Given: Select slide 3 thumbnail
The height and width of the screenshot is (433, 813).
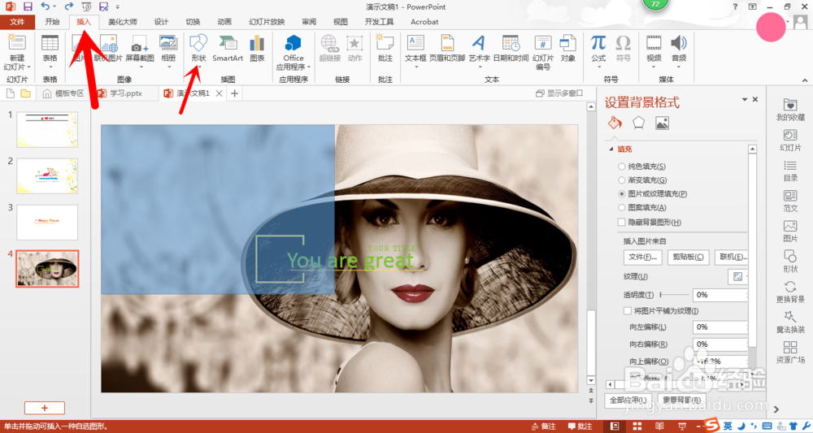Looking at the screenshot, I should pos(47,223).
